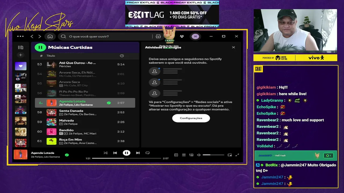The height and width of the screenshot is (193, 344).
Task: Click the 'O que você quer ouvir?' search field
Action: point(107,36)
